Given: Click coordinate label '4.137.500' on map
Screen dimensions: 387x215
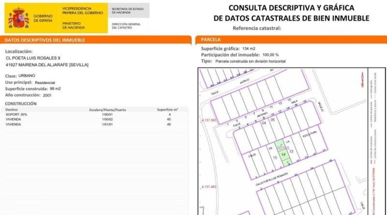Looking at the screenshot, I should coord(209,120).
